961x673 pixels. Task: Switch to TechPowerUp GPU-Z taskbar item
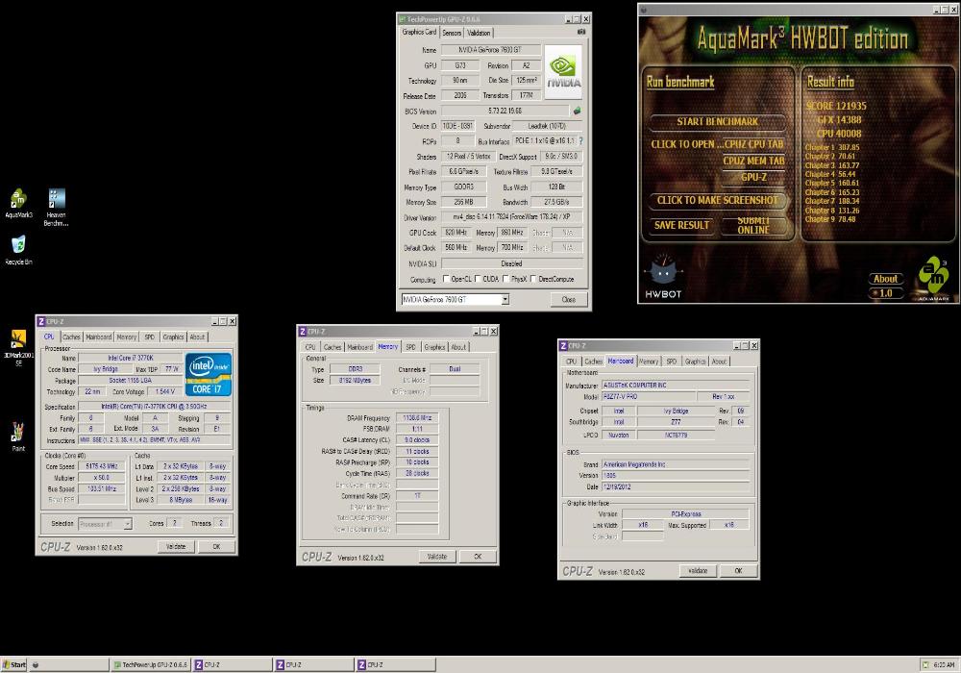pyautogui.click(x=152, y=664)
